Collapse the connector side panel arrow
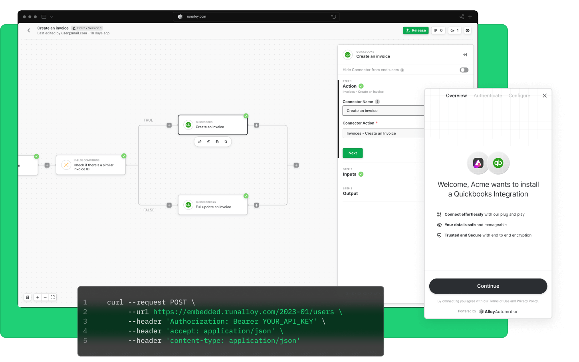Viewport: 579px width, 362px height. [x=465, y=55]
